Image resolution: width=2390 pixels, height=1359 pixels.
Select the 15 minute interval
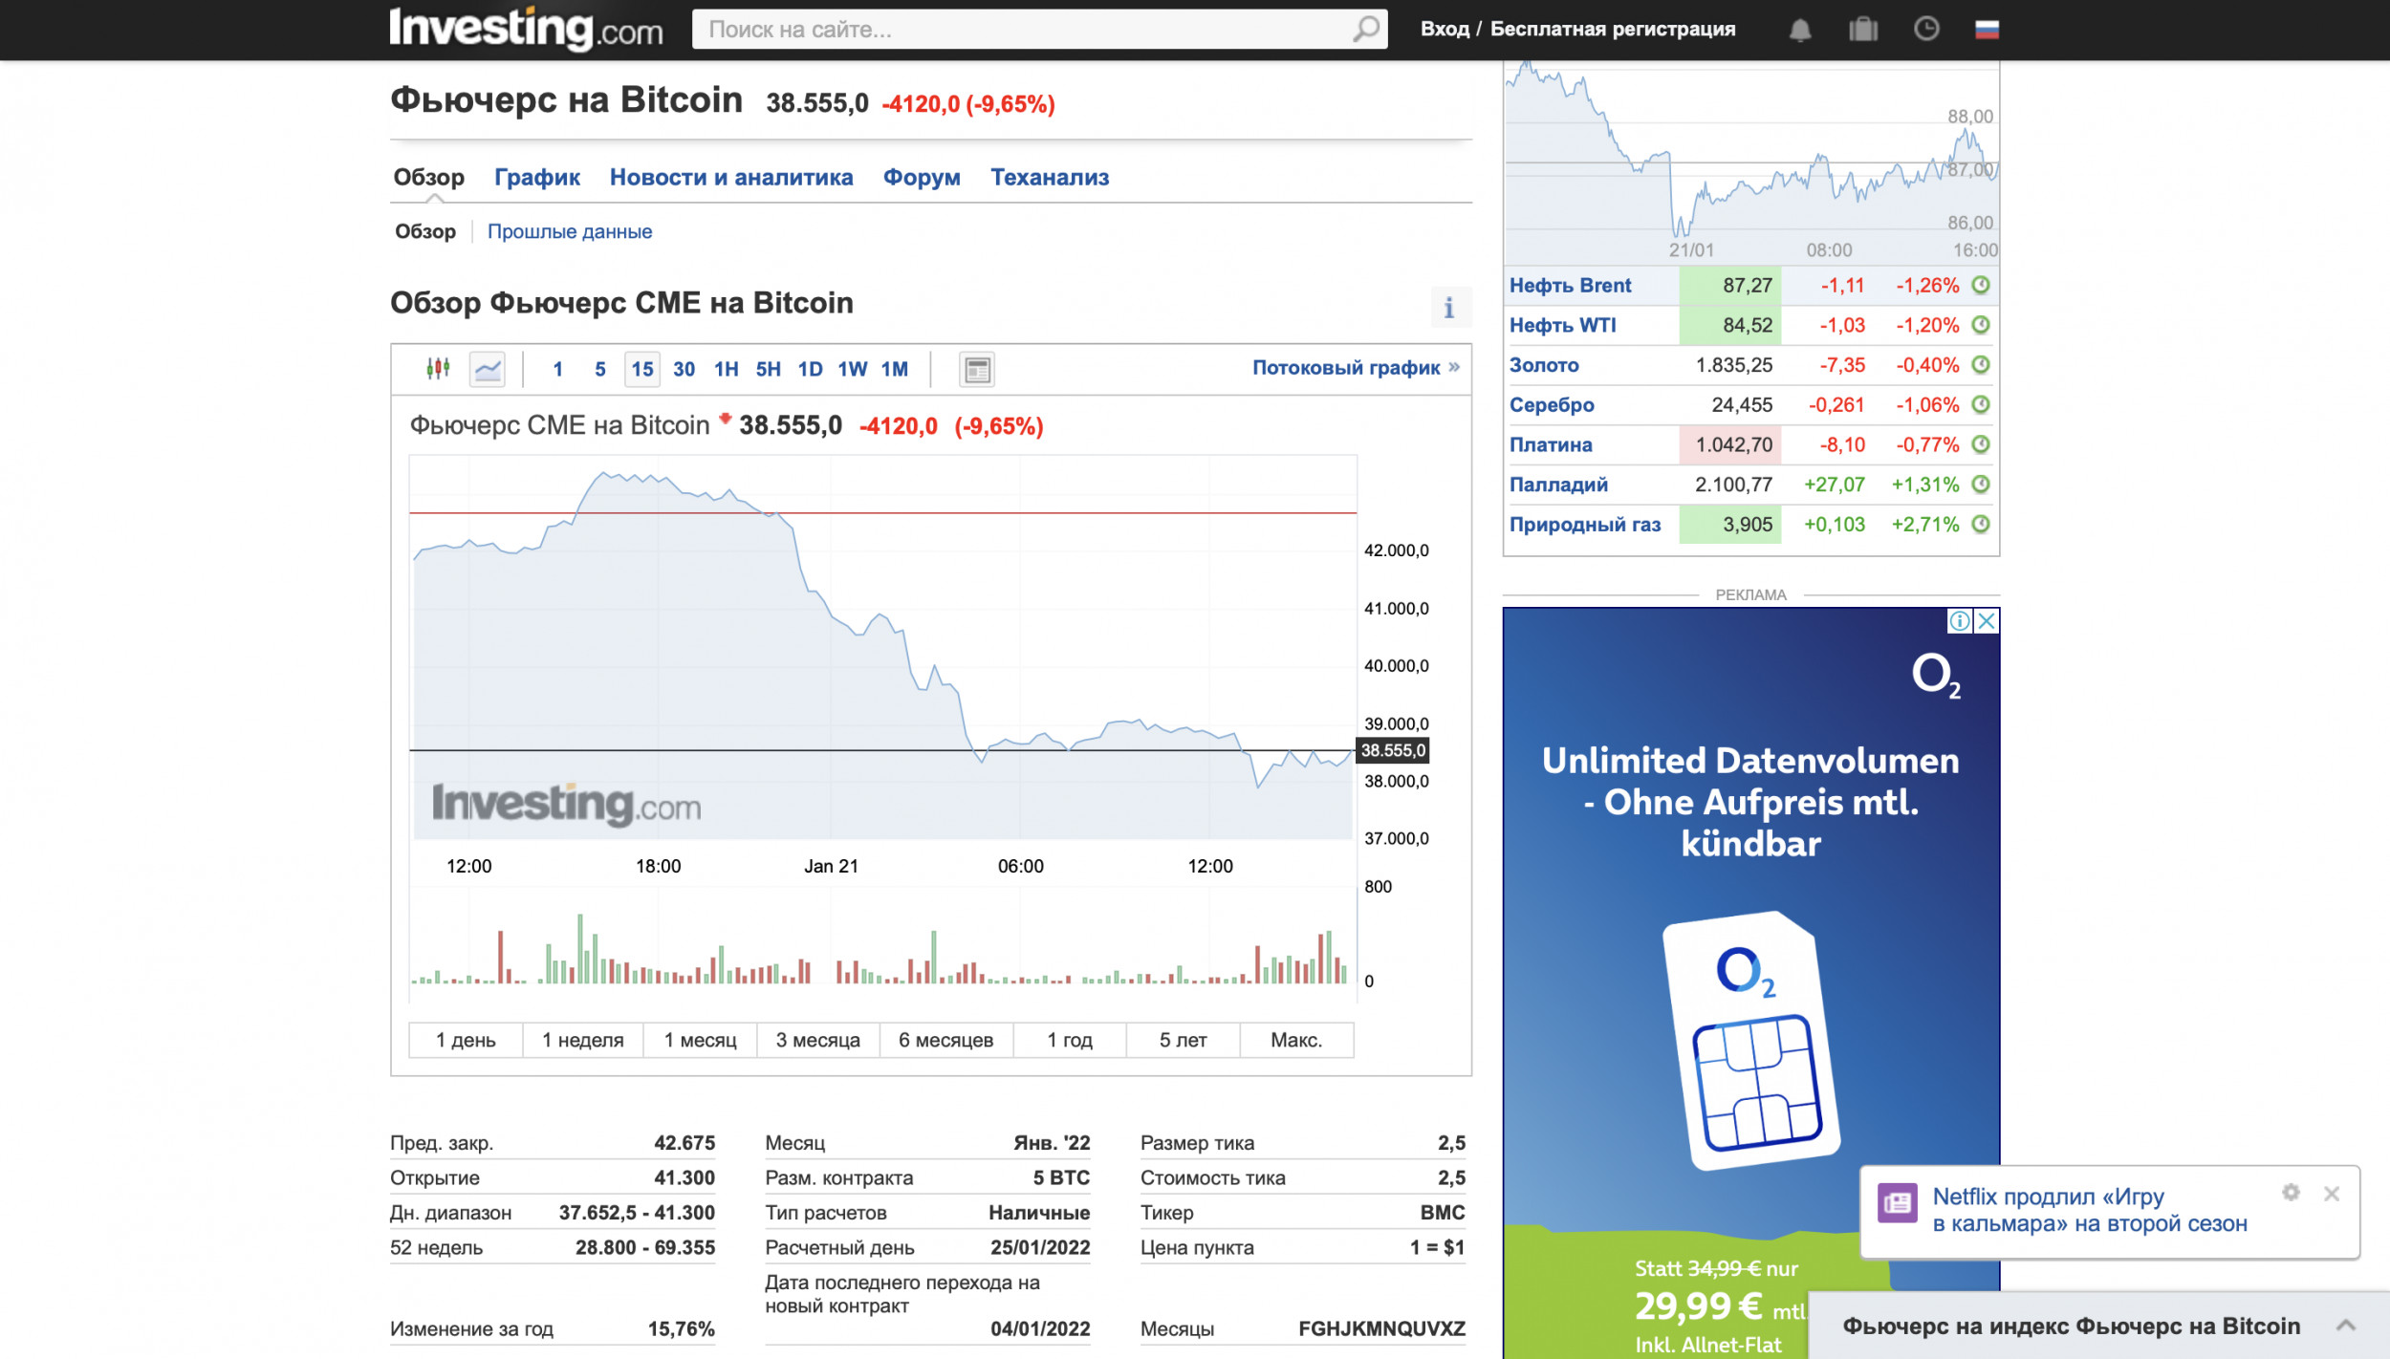pyautogui.click(x=642, y=369)
